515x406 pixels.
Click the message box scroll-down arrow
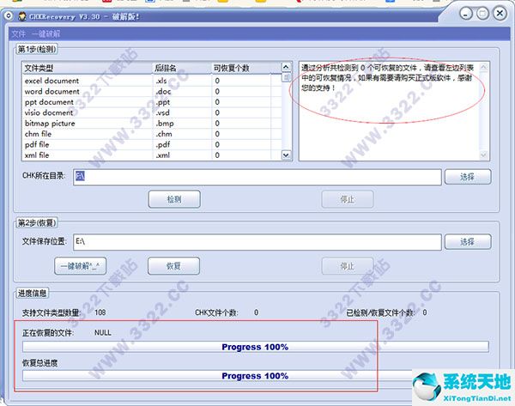(483, 155)
